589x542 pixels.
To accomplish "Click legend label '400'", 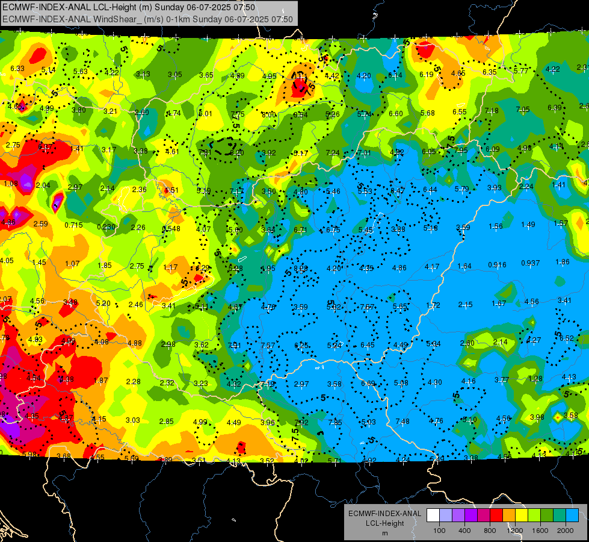I will pyautogui.click(x=464, y=531).
